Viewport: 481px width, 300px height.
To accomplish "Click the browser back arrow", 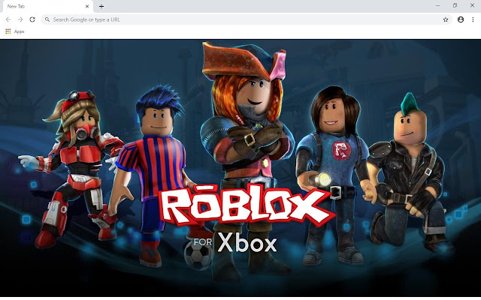I will coord(8,19).
